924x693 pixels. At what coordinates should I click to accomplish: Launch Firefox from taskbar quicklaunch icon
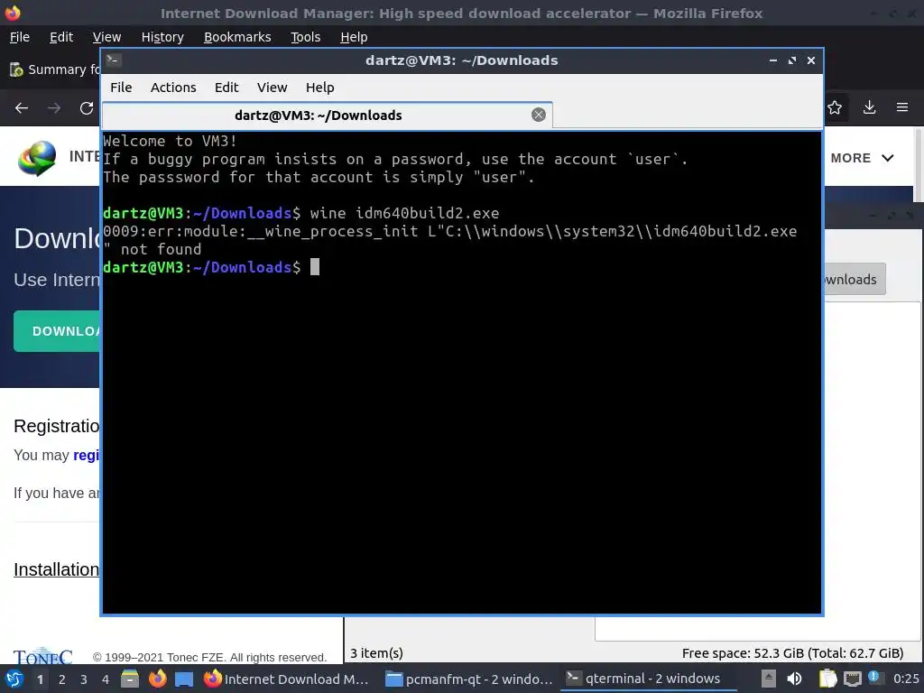coord(157,679)
